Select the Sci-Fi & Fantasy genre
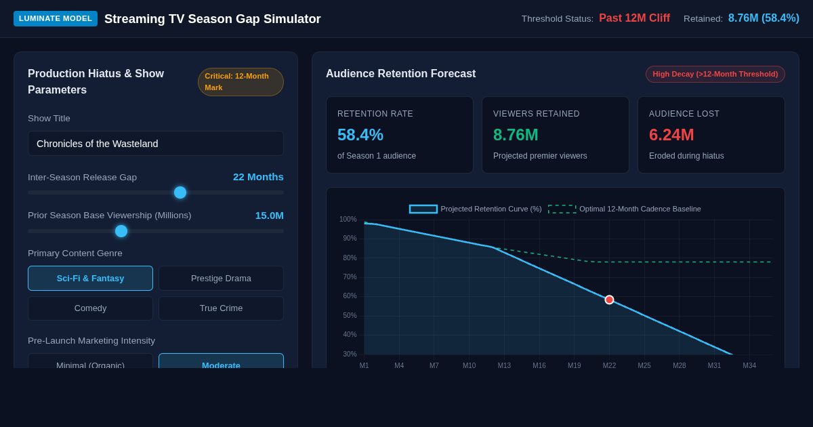 pos(90,278)
